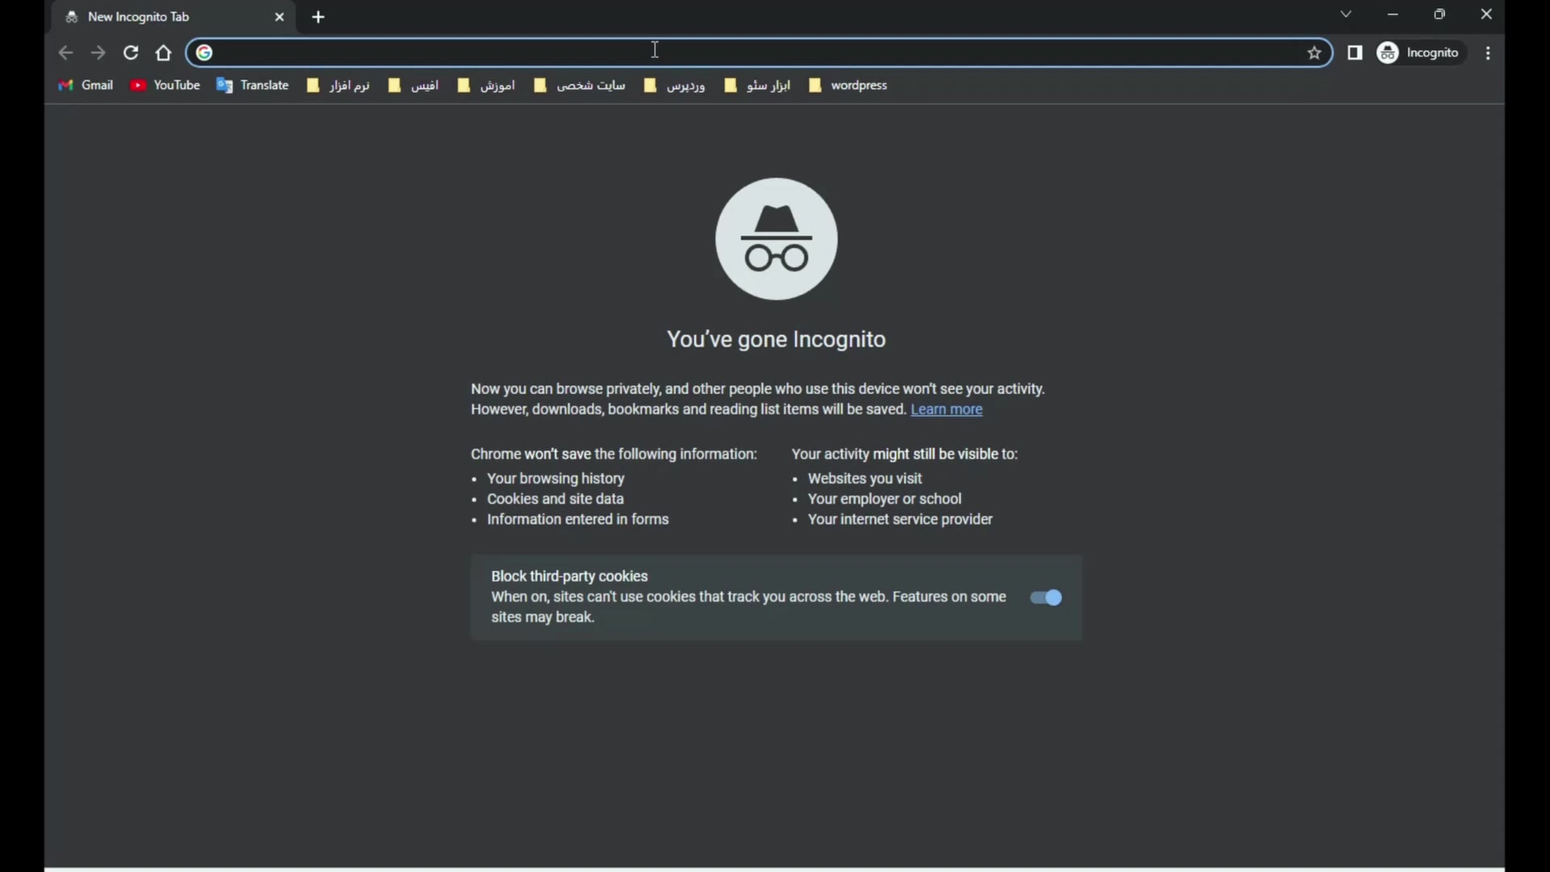
Task: Click the Forward arrow icon
Action: click(98, 53)
